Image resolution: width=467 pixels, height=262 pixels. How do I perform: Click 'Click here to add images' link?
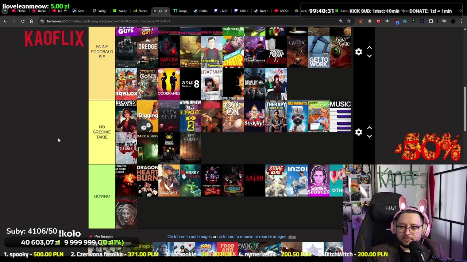coord(189,237)
